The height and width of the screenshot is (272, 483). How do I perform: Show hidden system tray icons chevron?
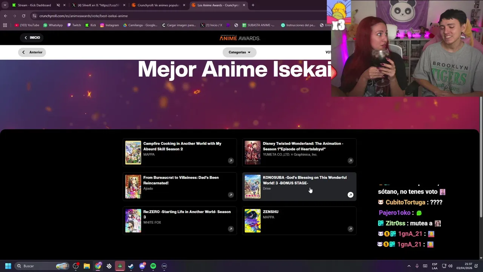(409, 266)
